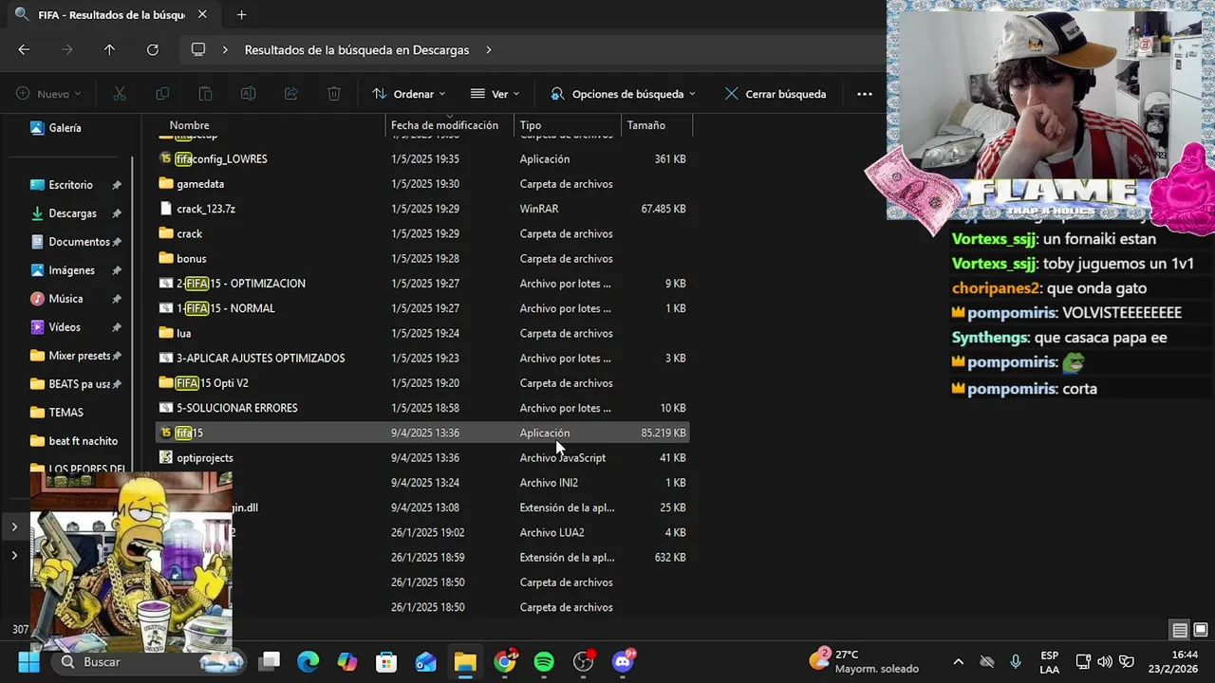
Task: Open Copilot from the taskbar
Action: [x=347, y=661]
